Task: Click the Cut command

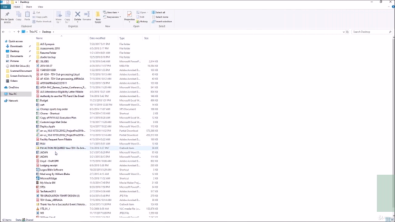Action: 36,12
